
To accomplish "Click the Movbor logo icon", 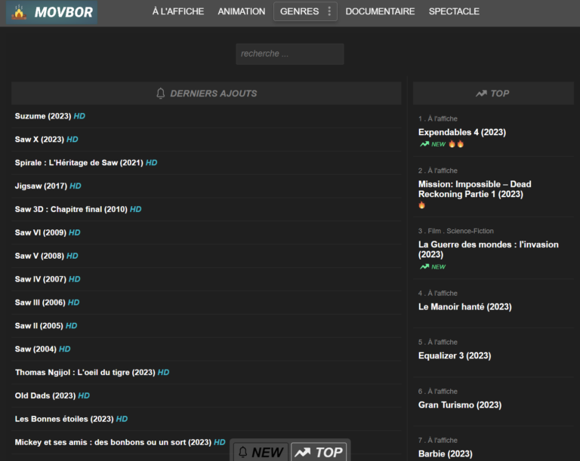I will (x=20, y=12).
